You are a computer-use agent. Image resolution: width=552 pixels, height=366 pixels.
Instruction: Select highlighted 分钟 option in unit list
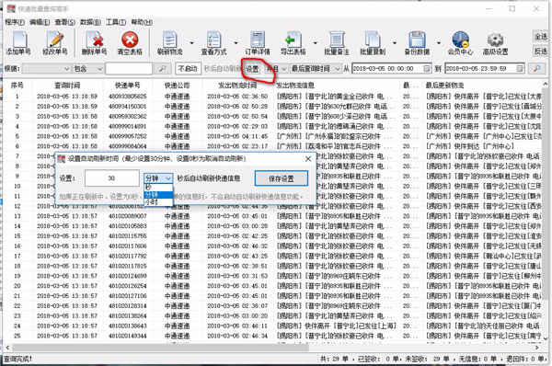point(158,195)
